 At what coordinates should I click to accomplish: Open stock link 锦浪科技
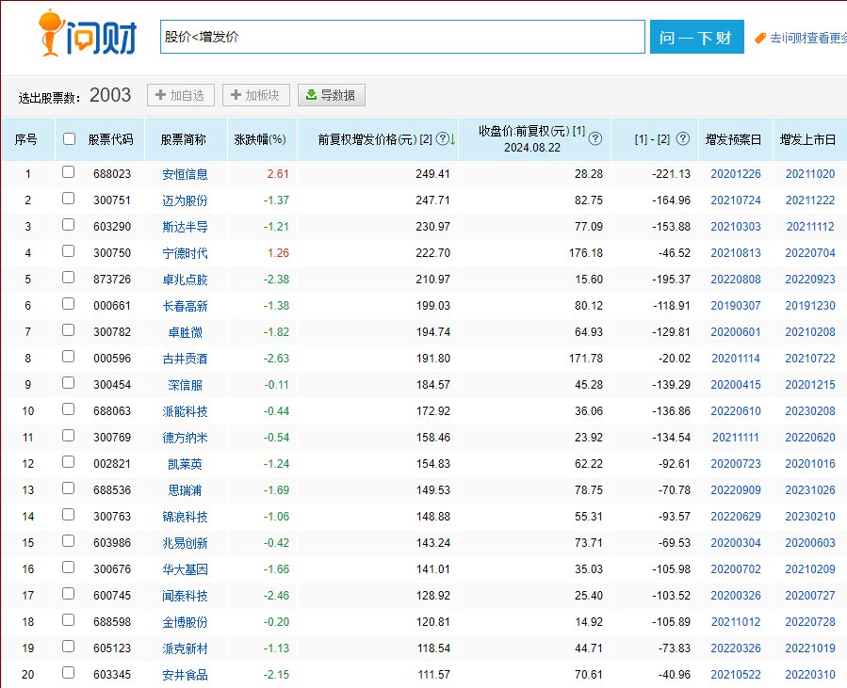click(x=185, y=517)
